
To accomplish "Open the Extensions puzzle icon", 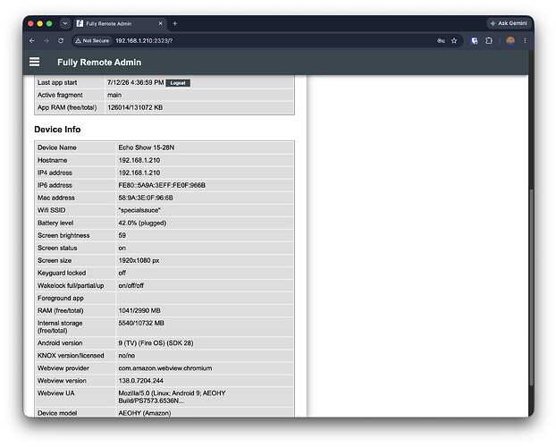I will pyautogui.click(x=489, y=41).
